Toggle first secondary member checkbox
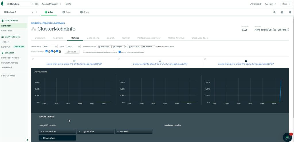294x142 pixels. pyautogui.click(x=47, y=51)
